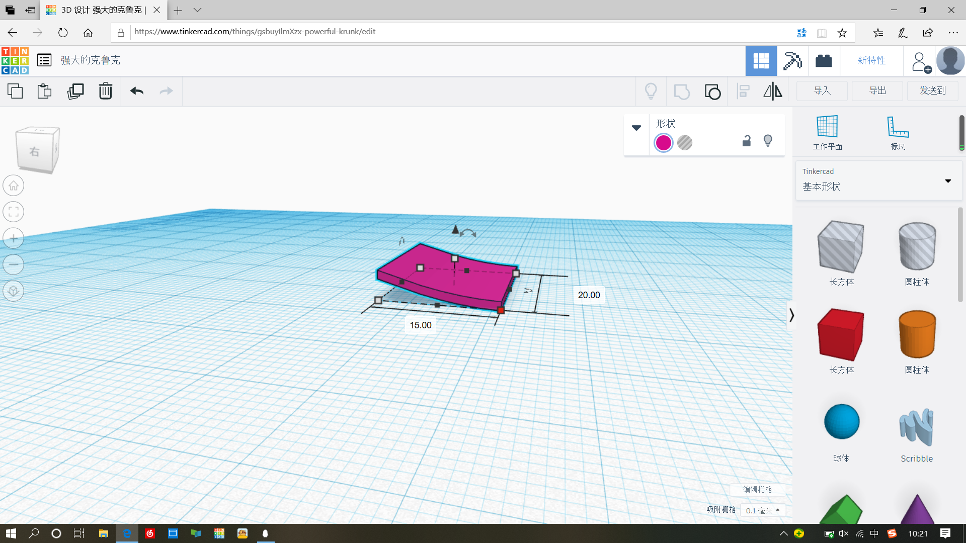Click the 15.00 dimension value
Image resolution: width=966 pixels, height=543 pixels.
click(x=421, y=325)
